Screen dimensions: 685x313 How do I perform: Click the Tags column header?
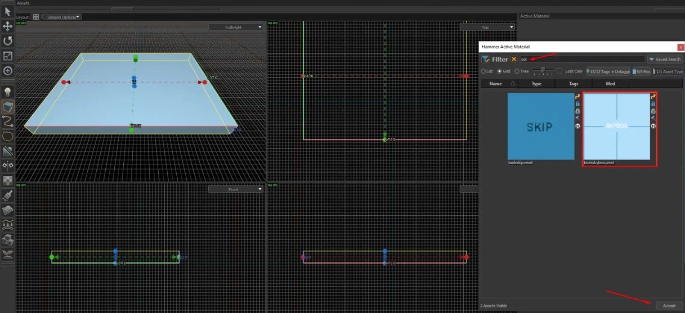click(574, 84)
